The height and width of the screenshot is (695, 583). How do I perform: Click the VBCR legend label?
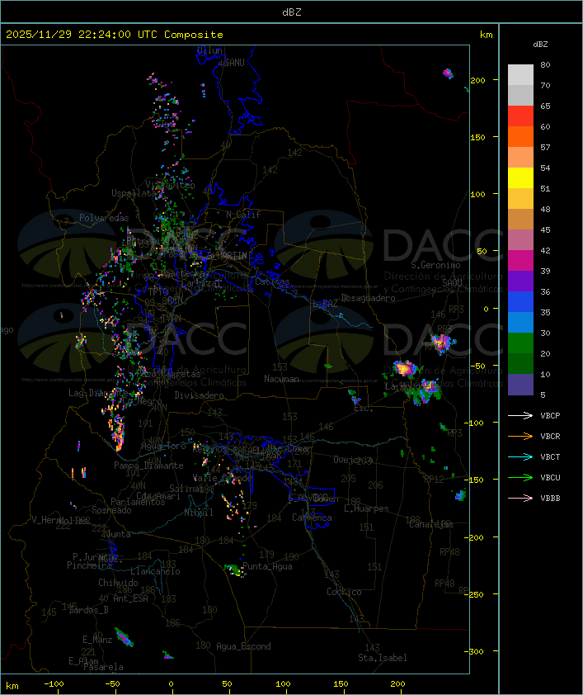pyautogui.click(x=550, y=436)
